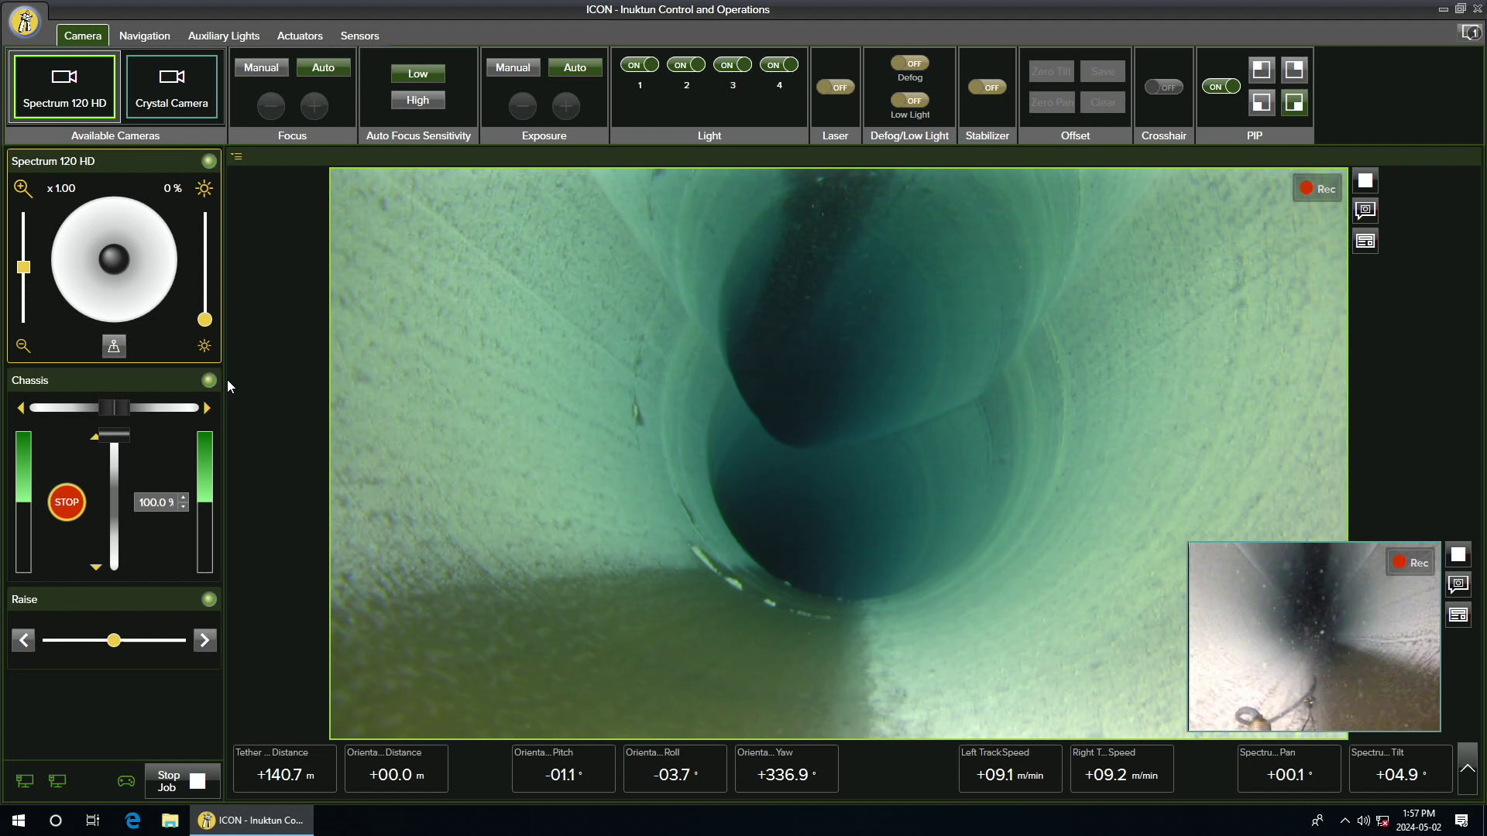
Task: Click the second monitor icon in bottom-left
Action: pos(57,781)
